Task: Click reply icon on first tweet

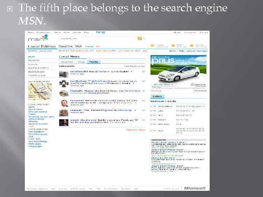Action: coord(144,72)
